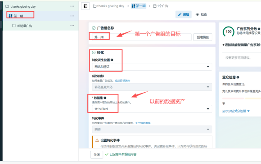
Task: Open 111's Pixel dataset dropdown
Action: tap(152, 109)
